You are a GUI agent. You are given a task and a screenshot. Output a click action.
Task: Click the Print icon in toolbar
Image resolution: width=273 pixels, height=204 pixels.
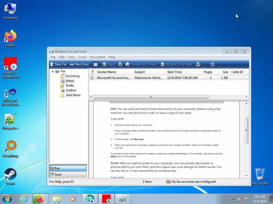pos(198,64)
